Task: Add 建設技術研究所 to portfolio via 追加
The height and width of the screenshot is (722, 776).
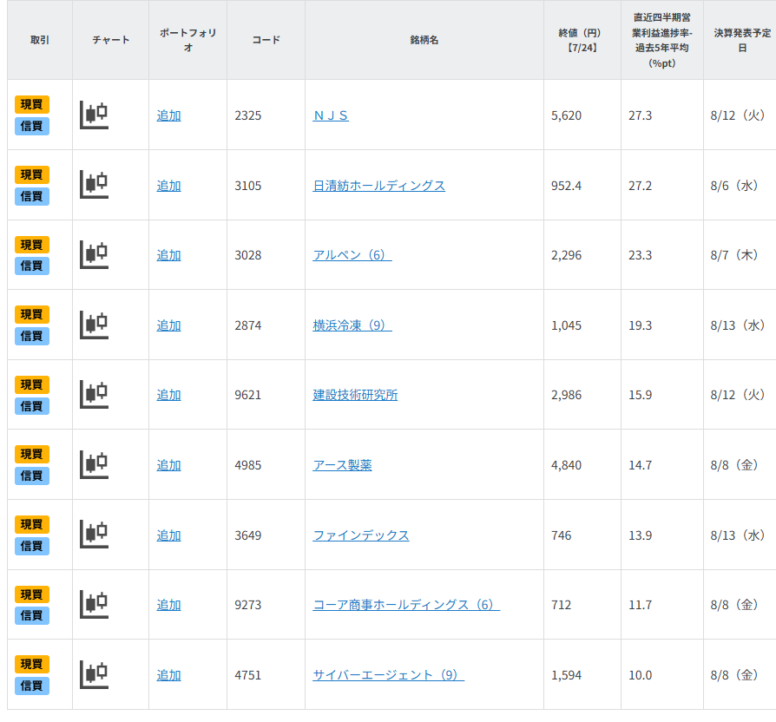Action: 168,395
